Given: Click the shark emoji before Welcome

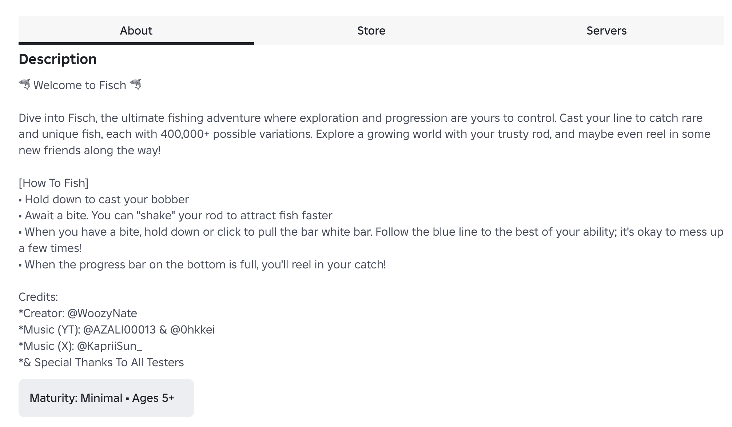Looking at the screenshot, I should pos(25,85).
